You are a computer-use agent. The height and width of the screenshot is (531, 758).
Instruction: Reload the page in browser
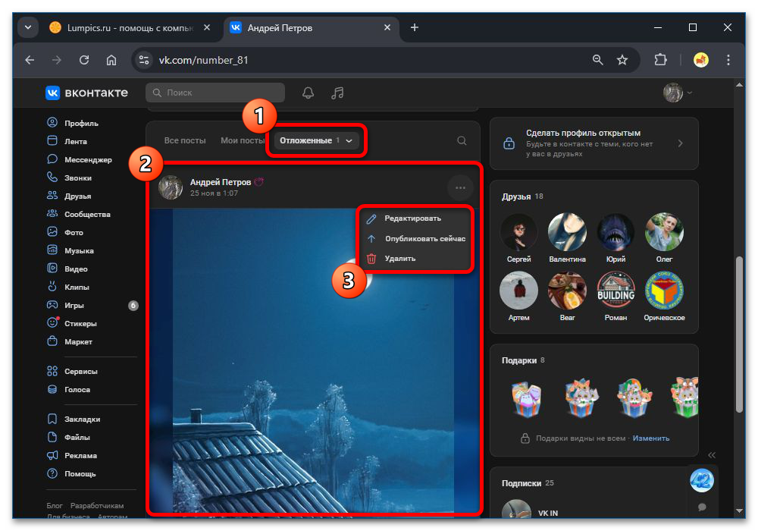pyautogui.click(x=84, y=60)
